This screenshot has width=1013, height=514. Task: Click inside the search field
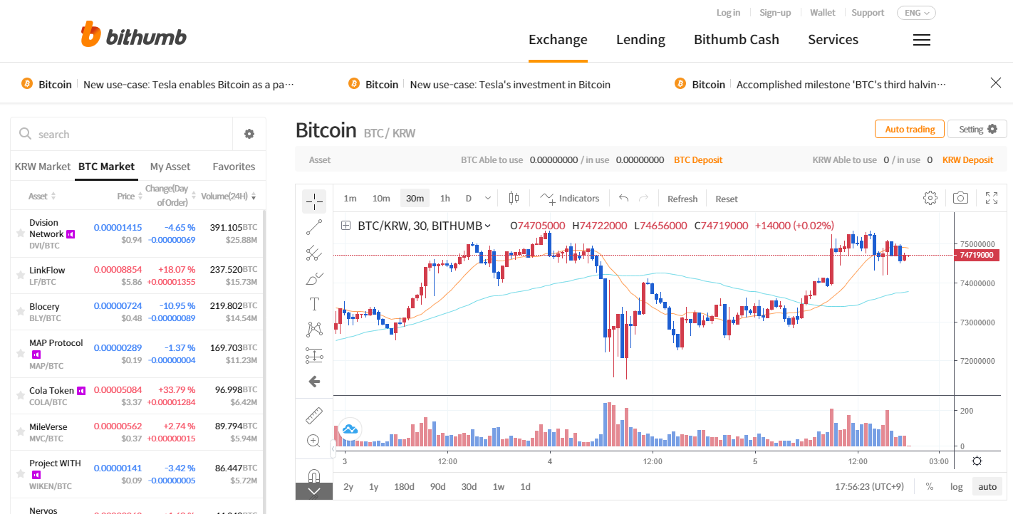[x=114, y=134]
